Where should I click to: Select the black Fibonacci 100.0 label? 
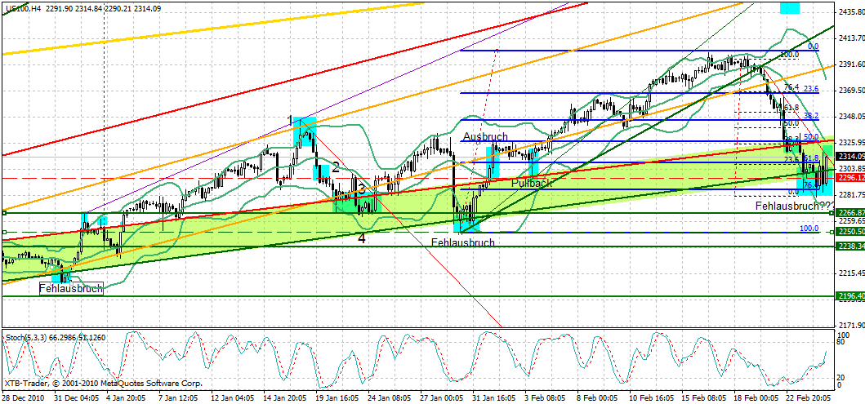click(790, 55)
